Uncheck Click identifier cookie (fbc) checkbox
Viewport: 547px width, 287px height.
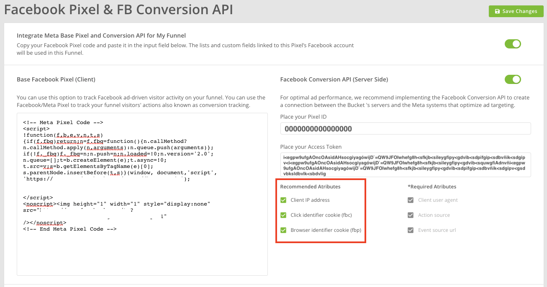click(x=283, y=215)
